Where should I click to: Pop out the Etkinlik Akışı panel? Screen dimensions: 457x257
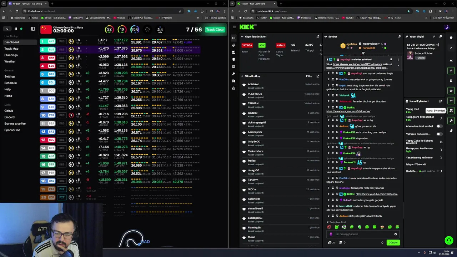click(318, 76)
